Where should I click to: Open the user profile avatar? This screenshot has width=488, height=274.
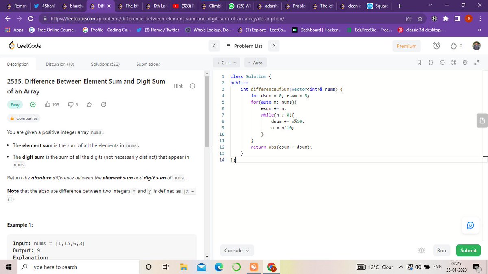click(x=476, y=46)
